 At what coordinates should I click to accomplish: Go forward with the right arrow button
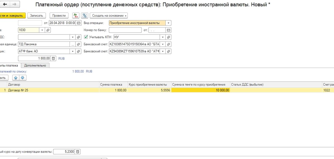14,4
